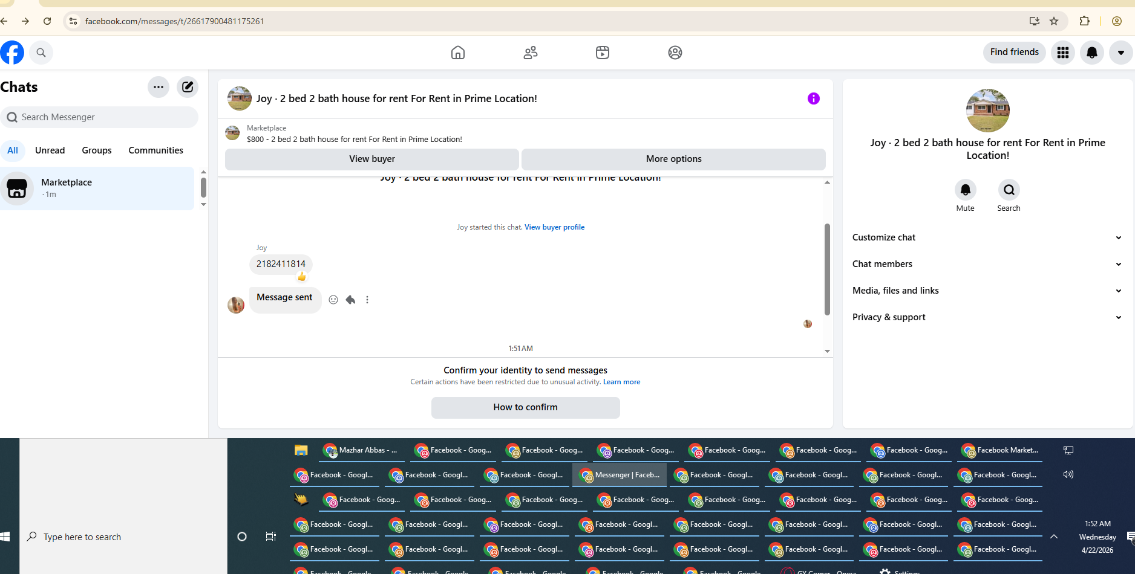Show hidden system tray icons chevron
This screenshot has height=574, width=1135.
(x=1054, y=537)
